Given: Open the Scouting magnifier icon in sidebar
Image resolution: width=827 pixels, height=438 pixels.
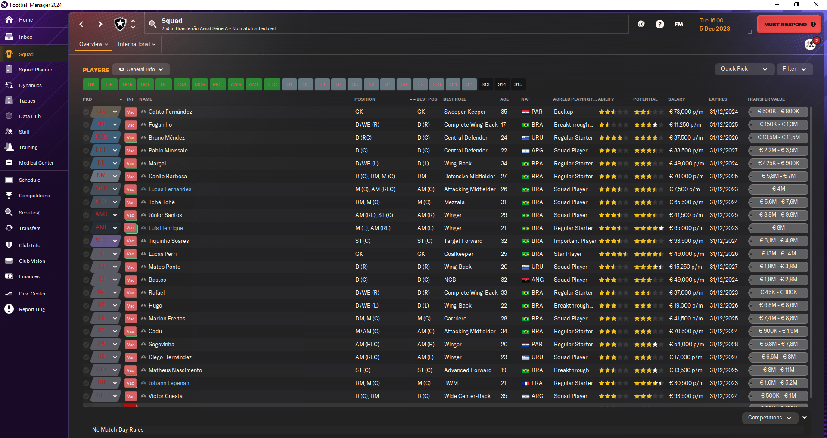Looking at the screenshot, I should point(9,212).
